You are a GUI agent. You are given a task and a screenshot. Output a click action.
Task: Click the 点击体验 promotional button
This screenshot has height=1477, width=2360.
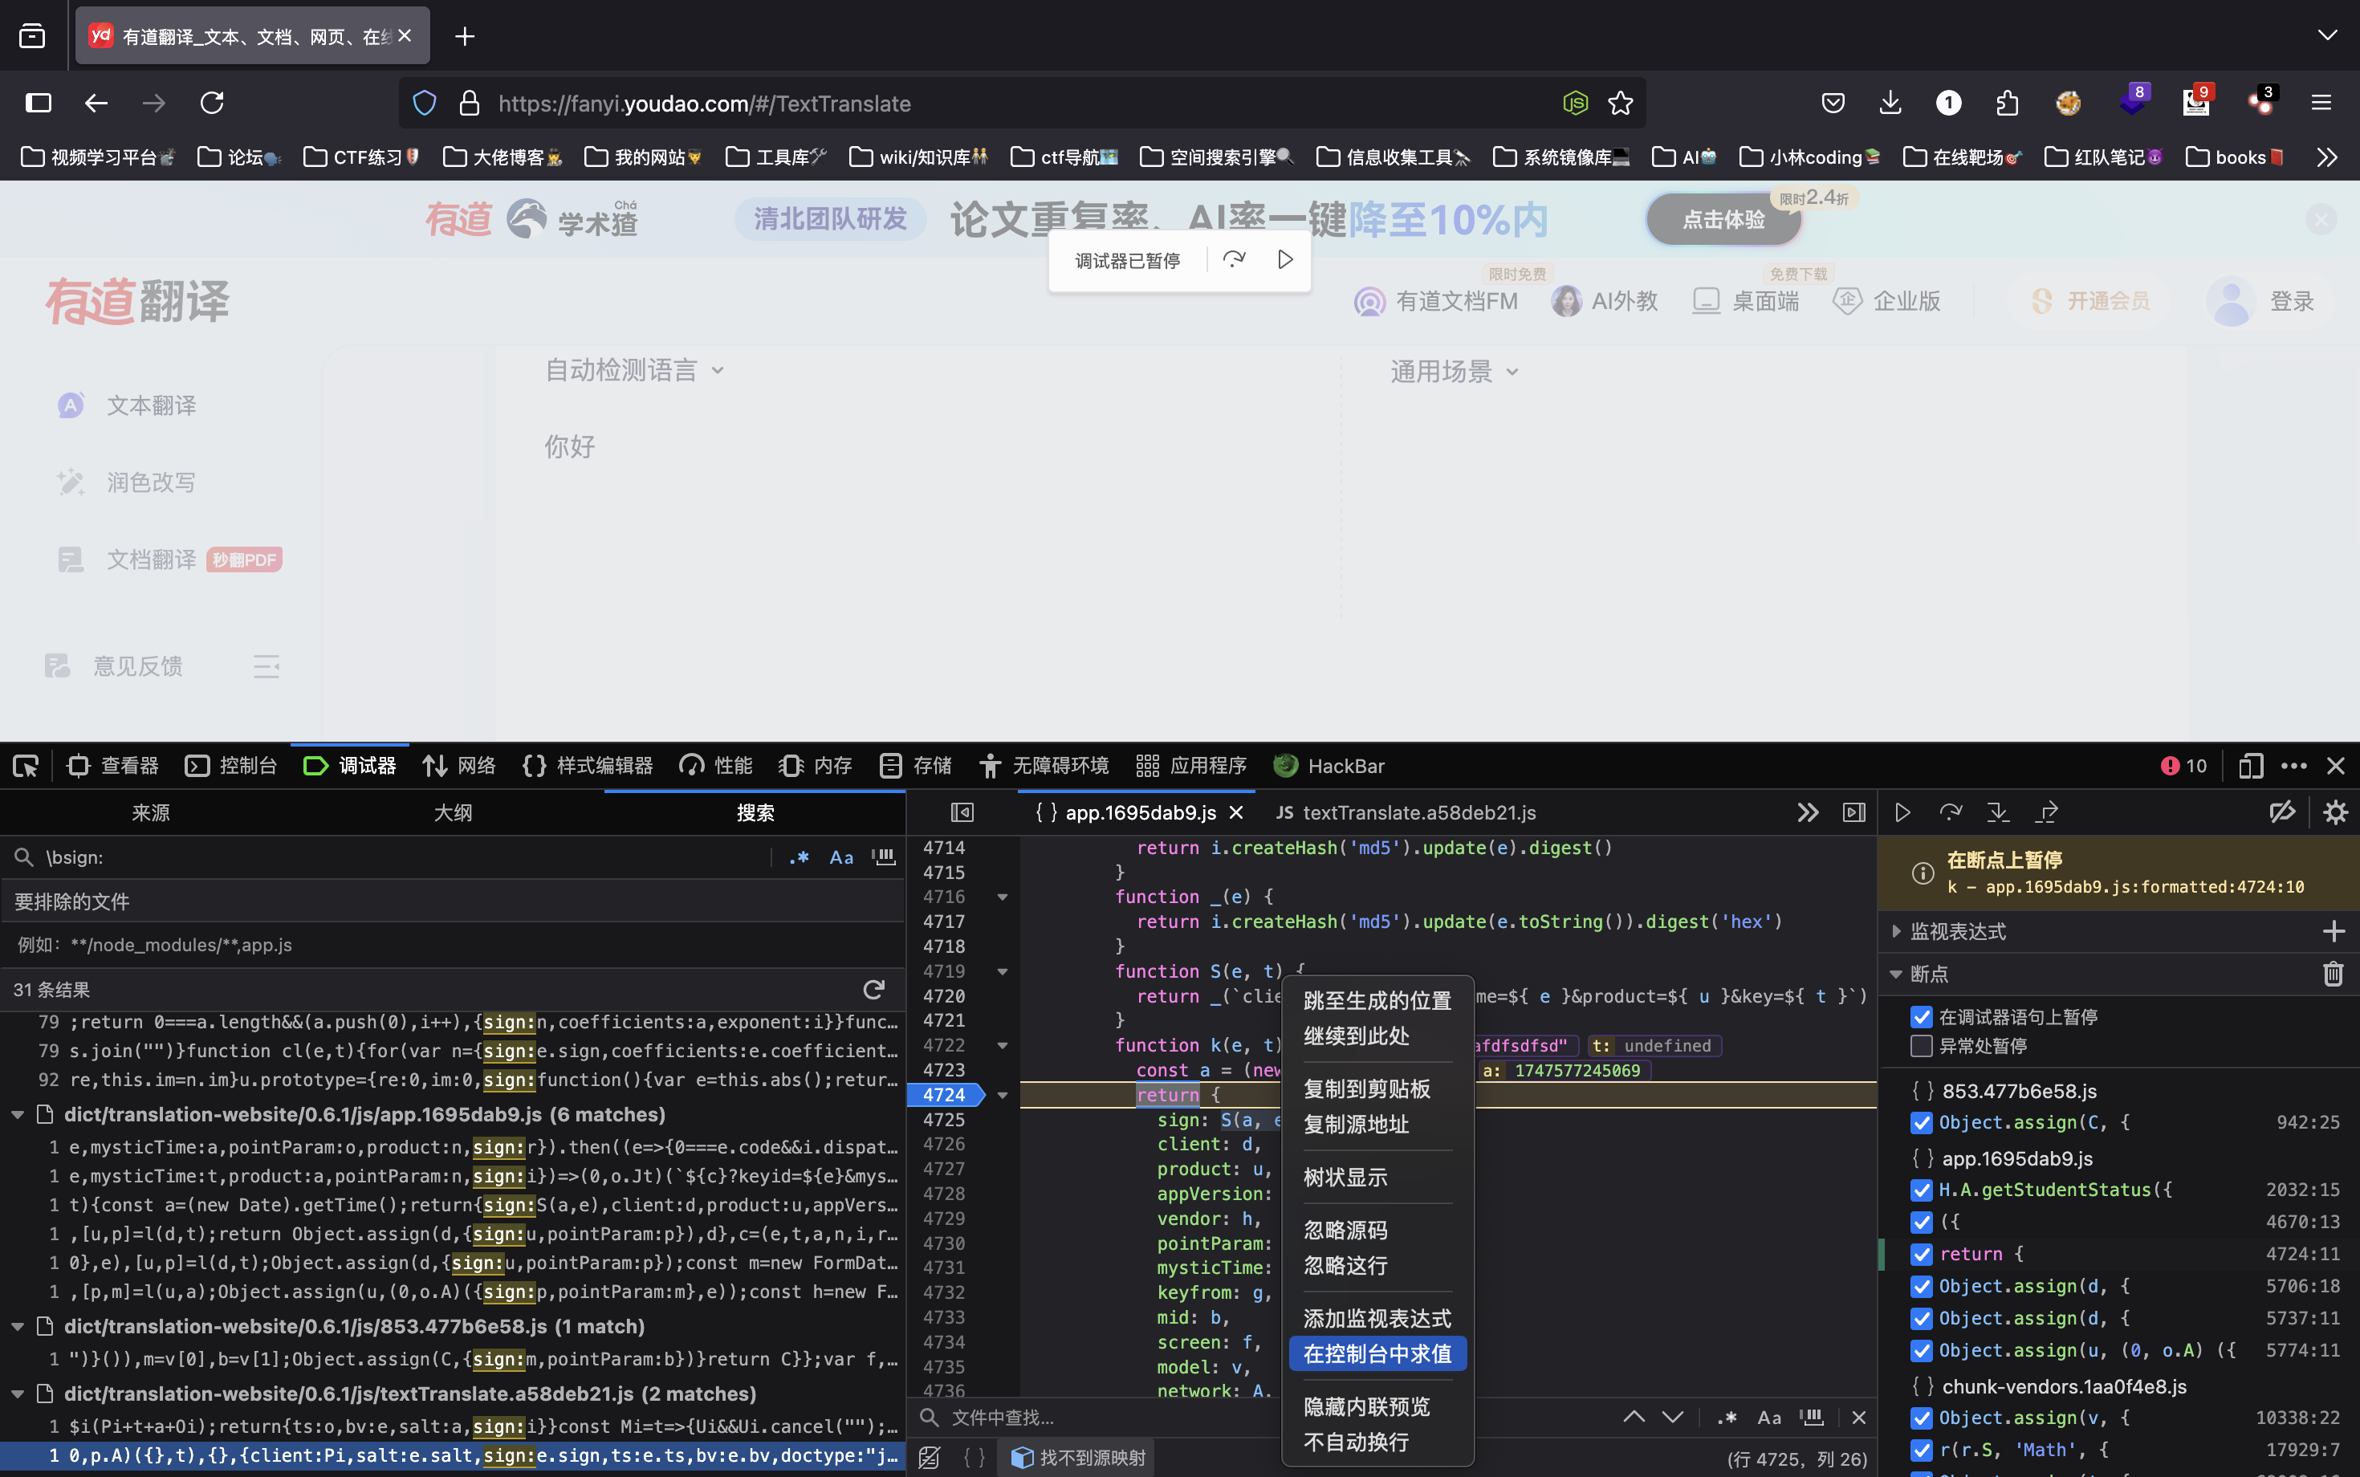pyautogui.click(x=1723, y=219)
